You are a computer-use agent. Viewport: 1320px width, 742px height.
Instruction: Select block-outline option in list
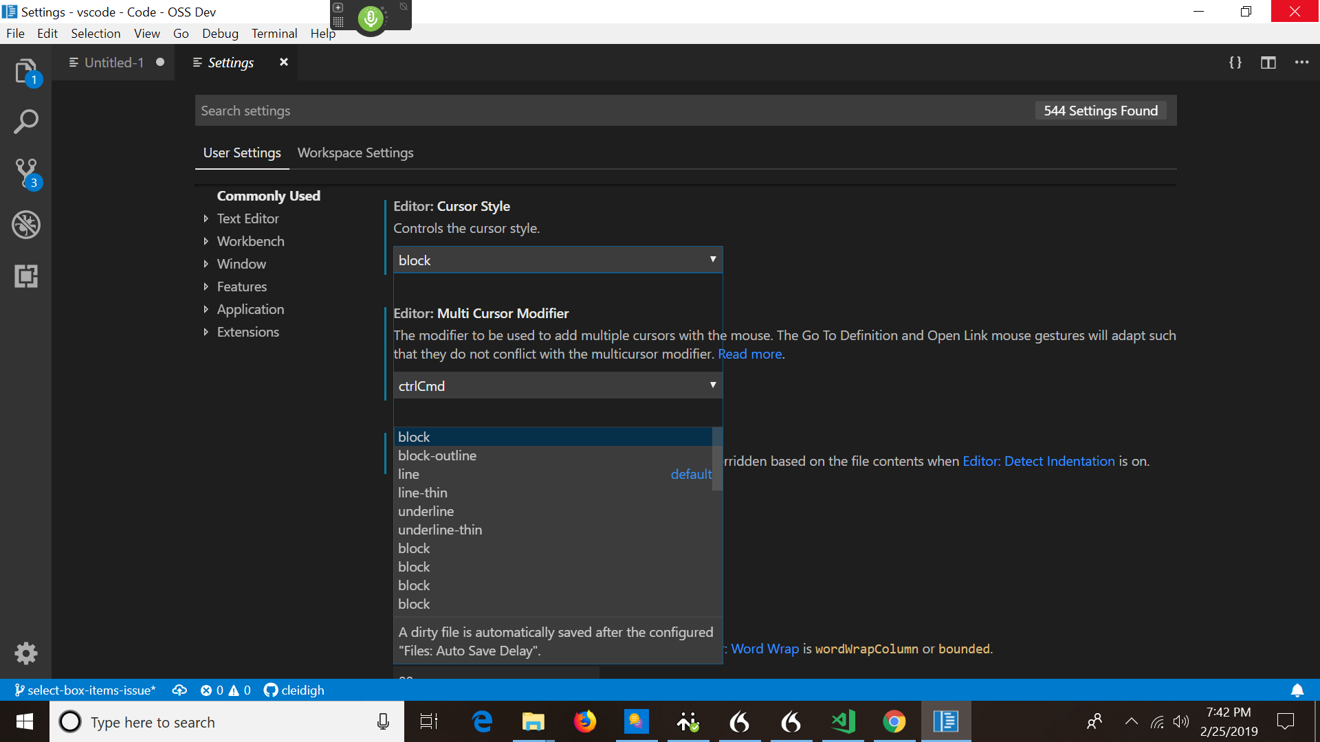click(437, 456)
